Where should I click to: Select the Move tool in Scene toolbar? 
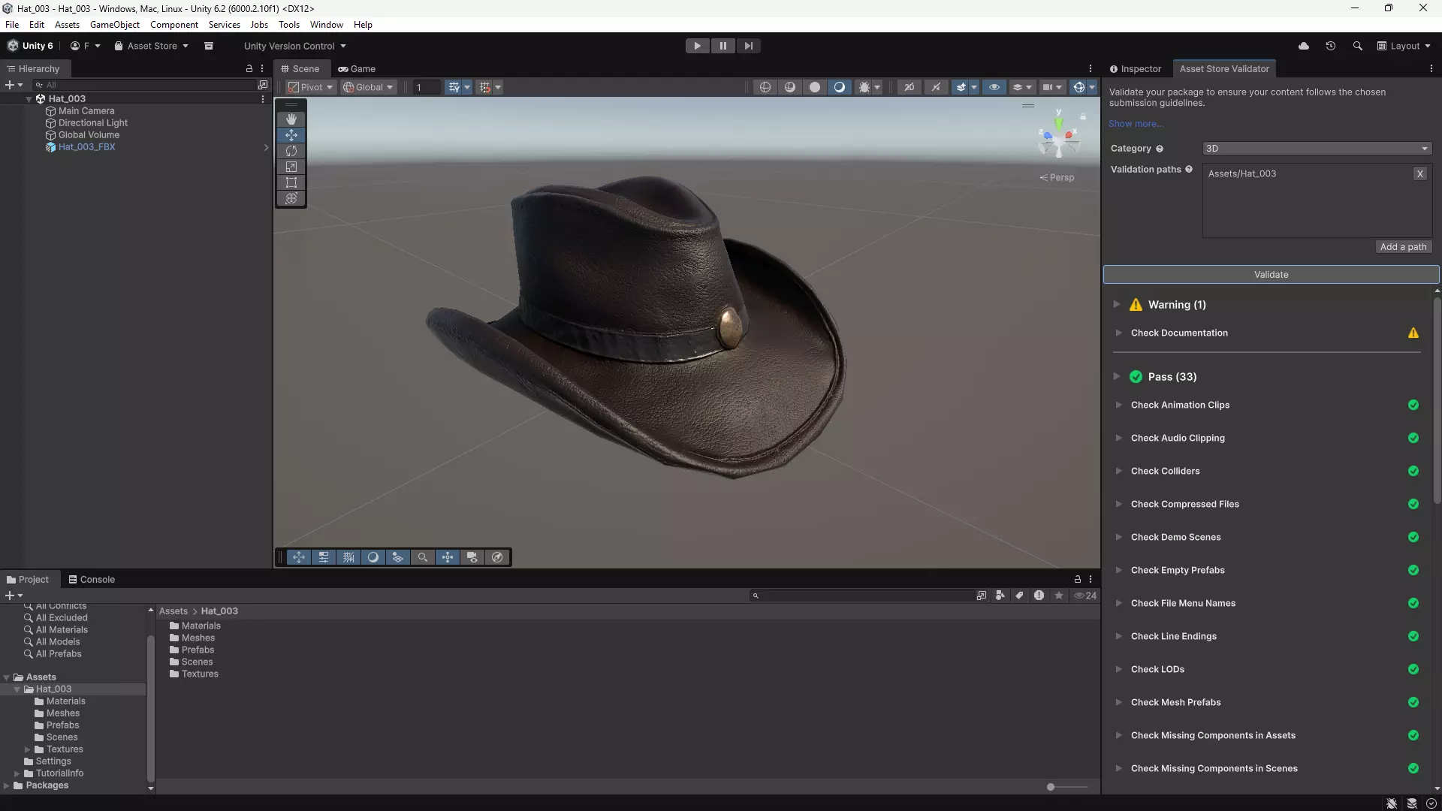click(x=291, y=135)
